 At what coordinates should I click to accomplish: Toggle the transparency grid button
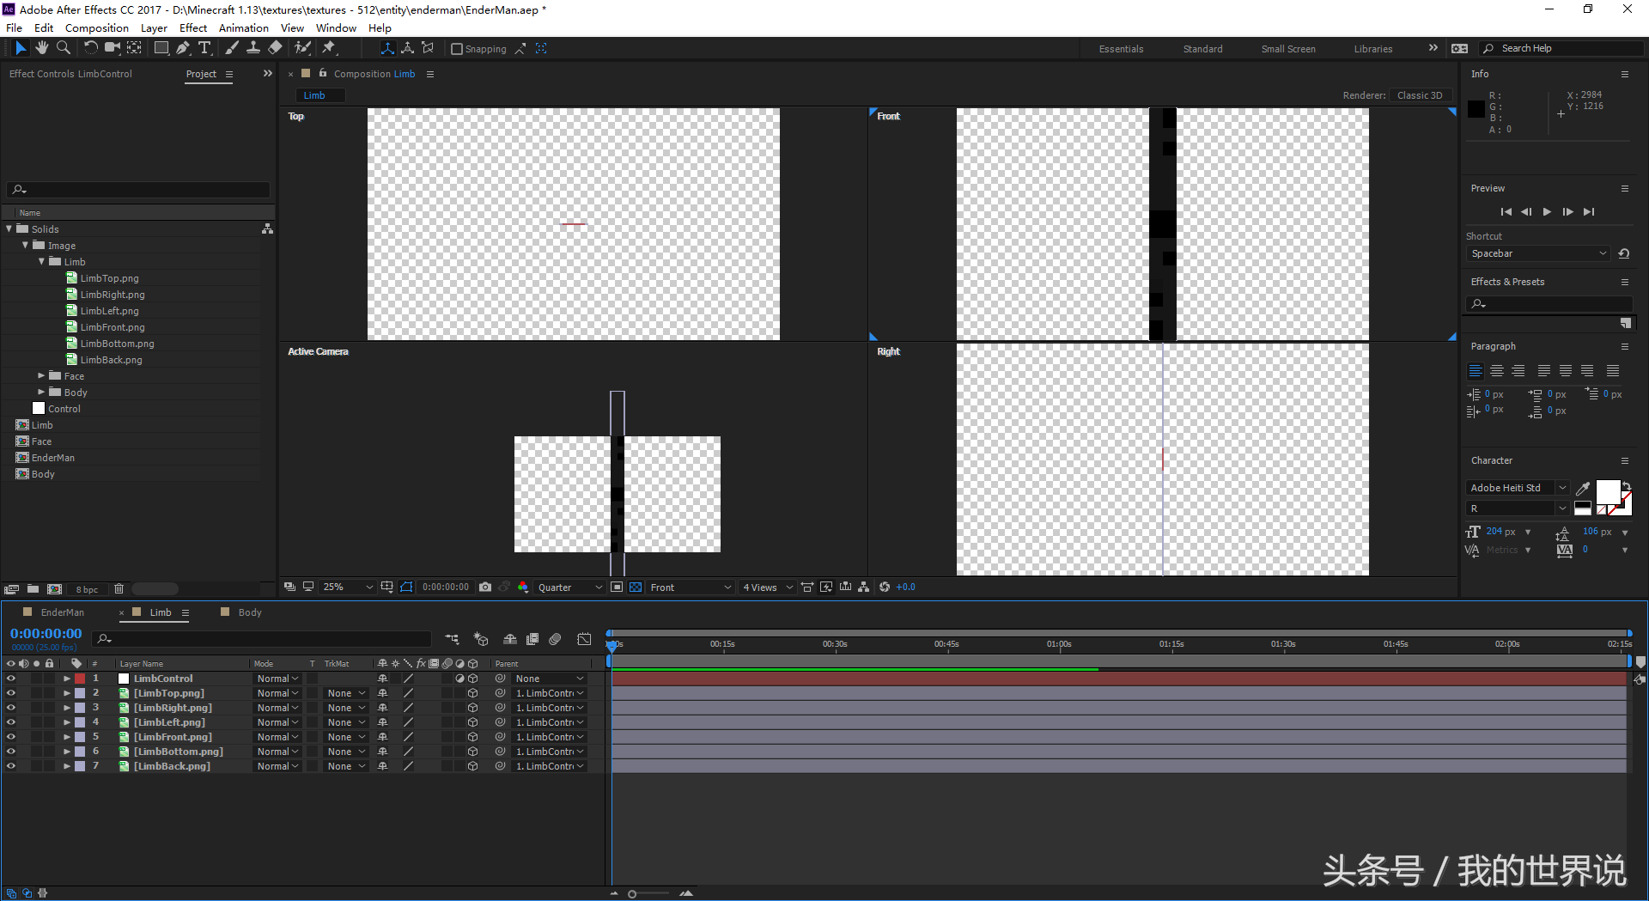click(x=636, y=587)
